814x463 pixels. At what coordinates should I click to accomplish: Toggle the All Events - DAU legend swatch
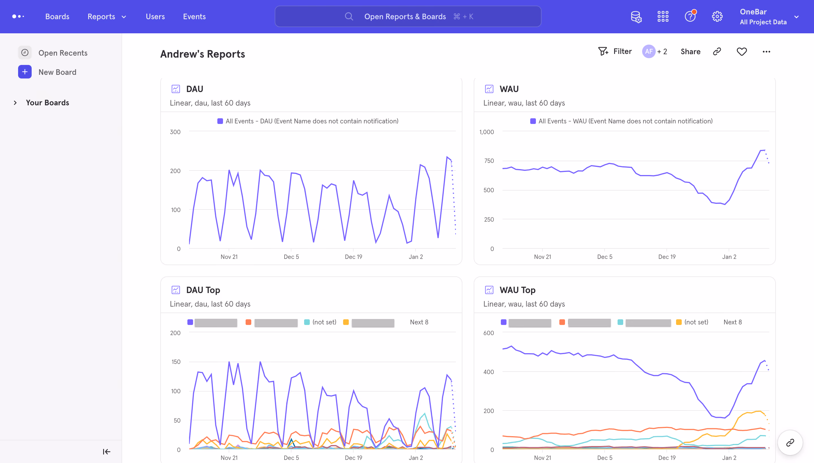point(220,121)
